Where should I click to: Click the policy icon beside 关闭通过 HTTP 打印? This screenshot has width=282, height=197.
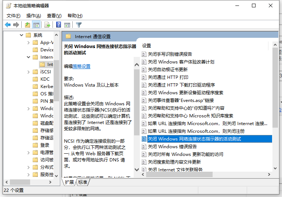144,77
